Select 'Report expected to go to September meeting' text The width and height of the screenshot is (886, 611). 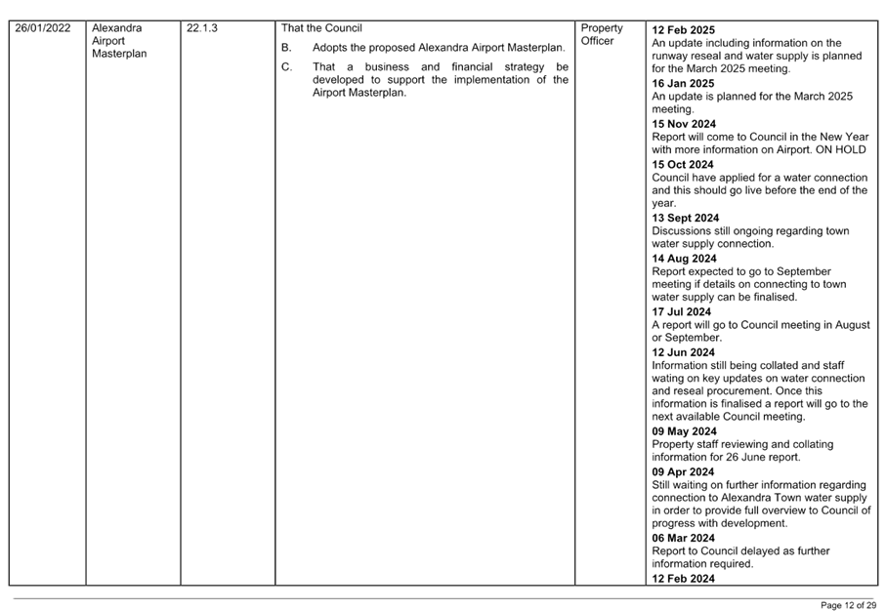coord(748,284)
